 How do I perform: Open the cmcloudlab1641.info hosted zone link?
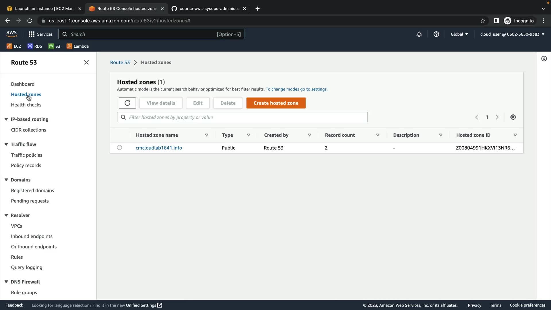pyautogui.click(x=159, y=148)
